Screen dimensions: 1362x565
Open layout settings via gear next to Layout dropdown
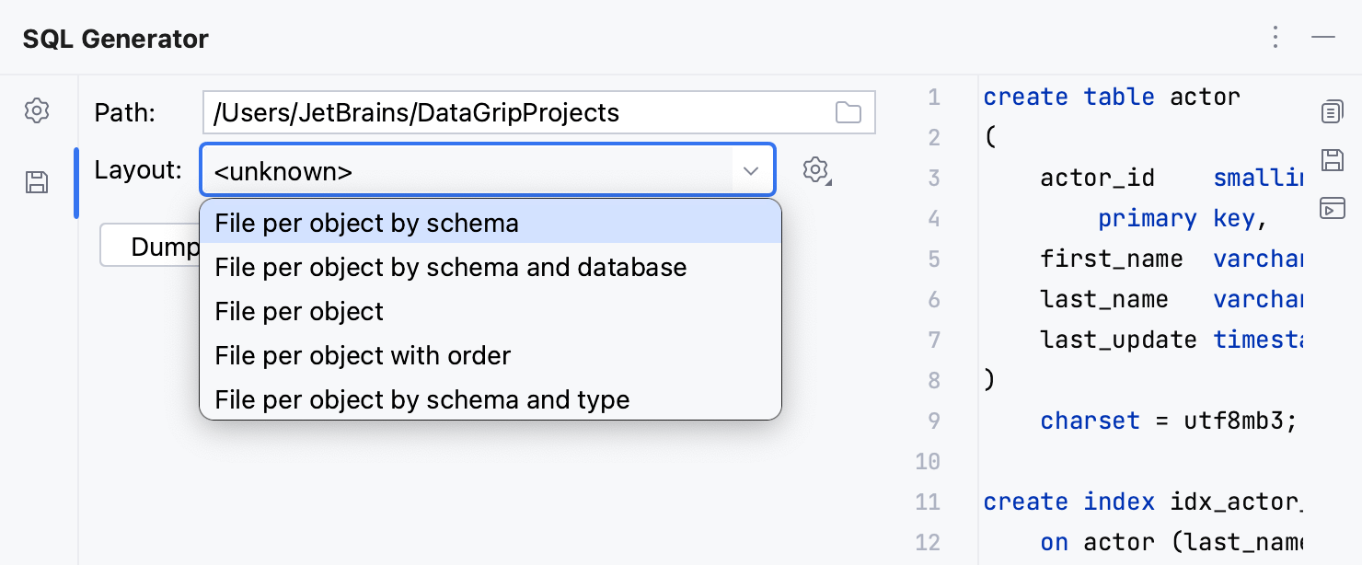815,169
